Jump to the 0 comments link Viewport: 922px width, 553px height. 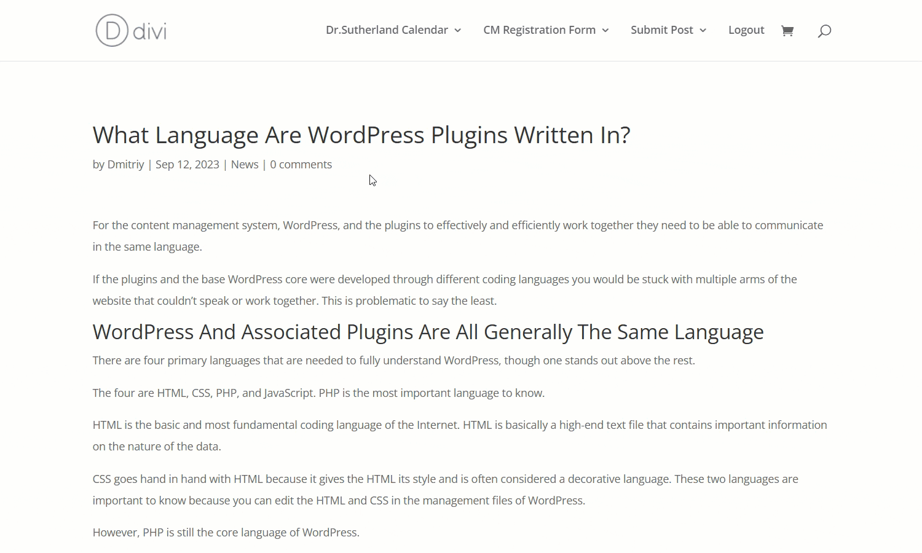[x=301, y=165]
